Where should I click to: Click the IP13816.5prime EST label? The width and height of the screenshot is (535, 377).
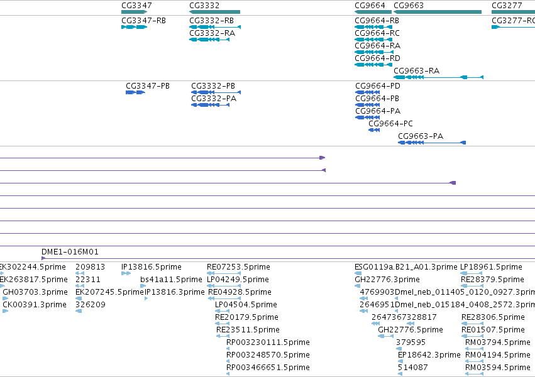(x=152, y=267)
